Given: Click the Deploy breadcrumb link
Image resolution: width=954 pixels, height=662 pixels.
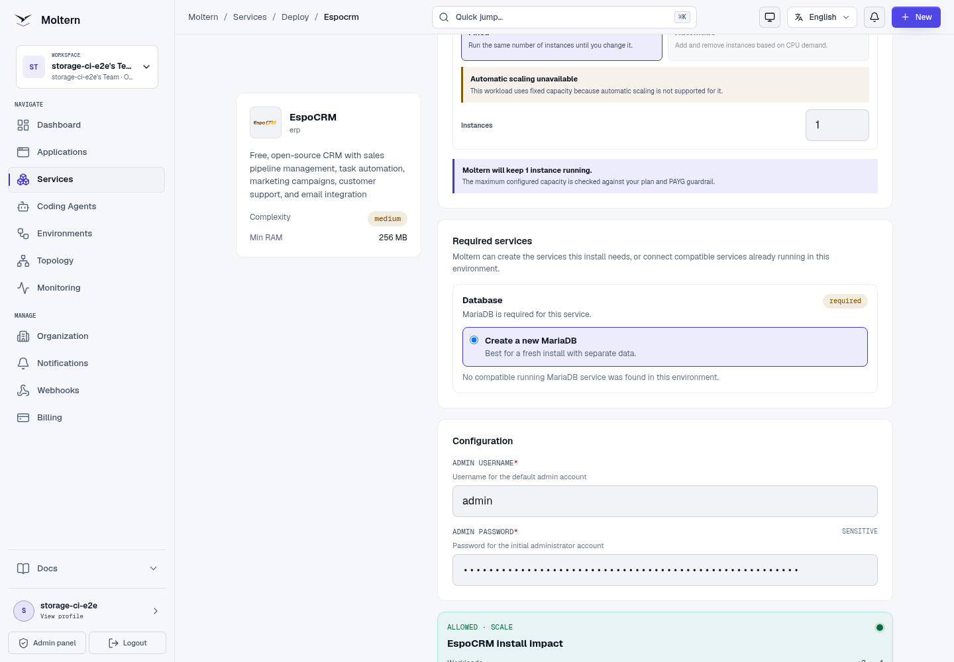Looking at the screenshot, I should pos(295,17).
